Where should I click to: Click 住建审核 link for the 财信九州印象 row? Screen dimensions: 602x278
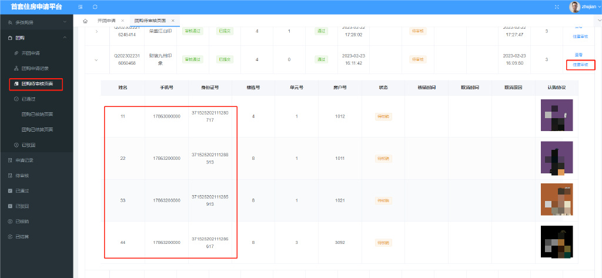tap(580, 65)
